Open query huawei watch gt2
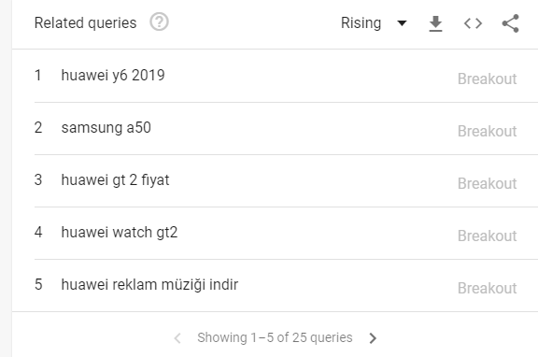This screenshot has width=538, height=357. click(x=120, y=233)
